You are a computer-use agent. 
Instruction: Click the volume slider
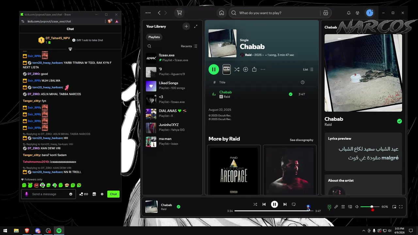370,207
